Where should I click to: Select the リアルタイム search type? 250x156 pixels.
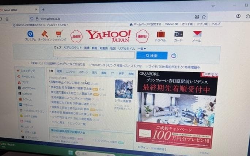click(x=126, y=49)
